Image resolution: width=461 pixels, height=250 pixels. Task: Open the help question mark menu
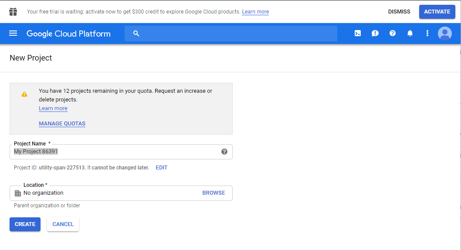click(393, 34)
